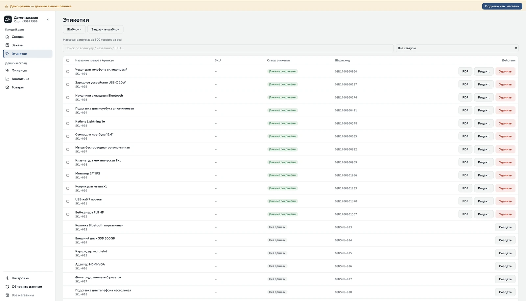Click the warning triangle in demo banner
This screenshot has width=526, height=301.
pyautogui.click(x=6, y=6)
